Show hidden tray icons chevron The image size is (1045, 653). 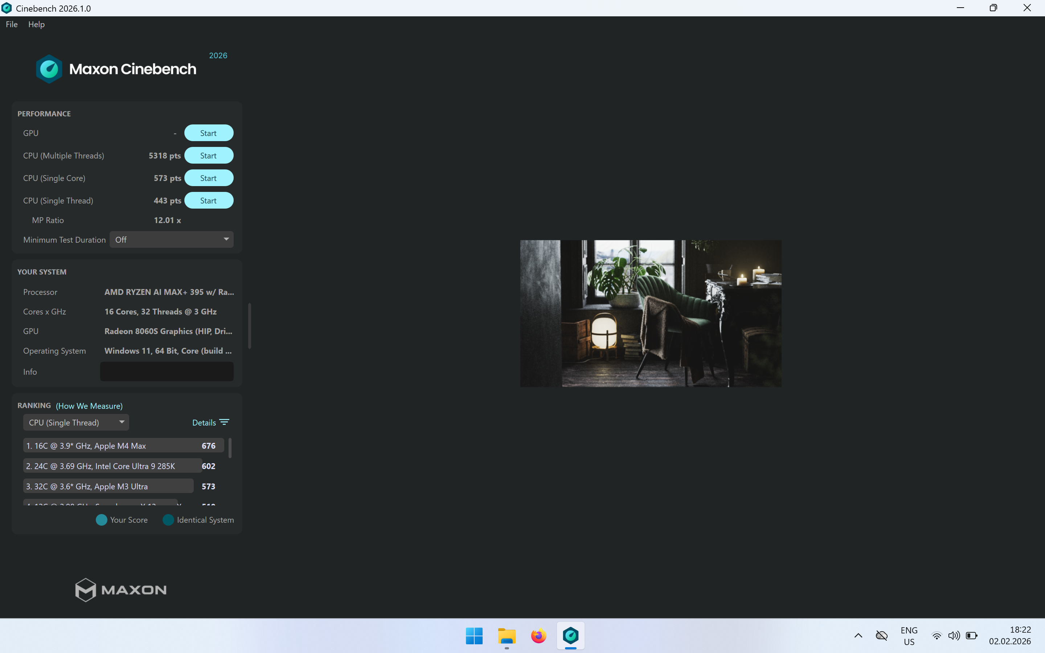(858, 636)
